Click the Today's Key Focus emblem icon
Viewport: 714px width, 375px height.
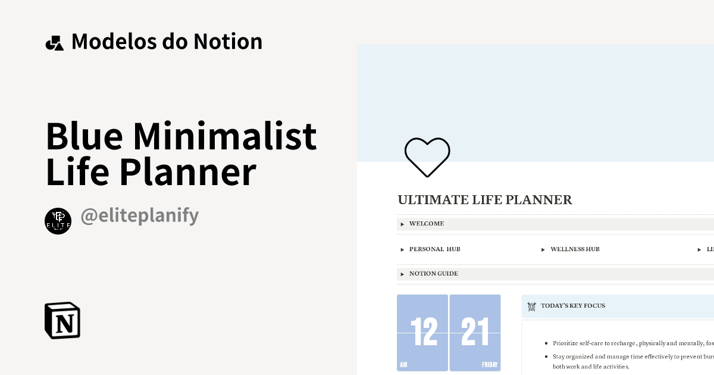(531, 306)
